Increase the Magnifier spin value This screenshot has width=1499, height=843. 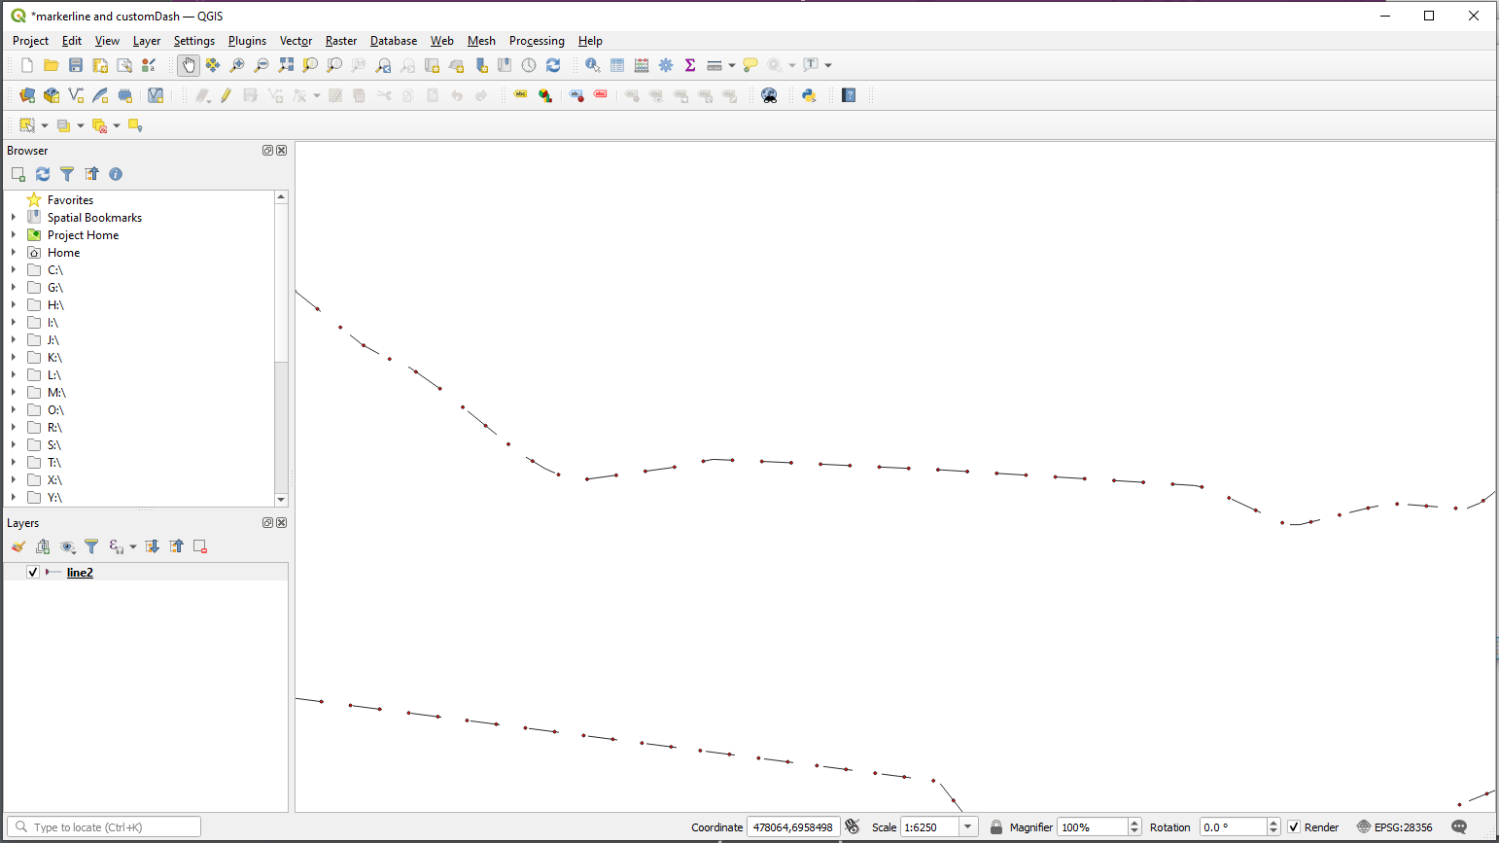click(x=1134, y=823)
